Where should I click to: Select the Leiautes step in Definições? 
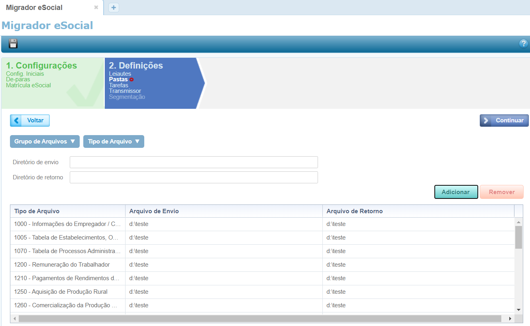tap(120, 74)
